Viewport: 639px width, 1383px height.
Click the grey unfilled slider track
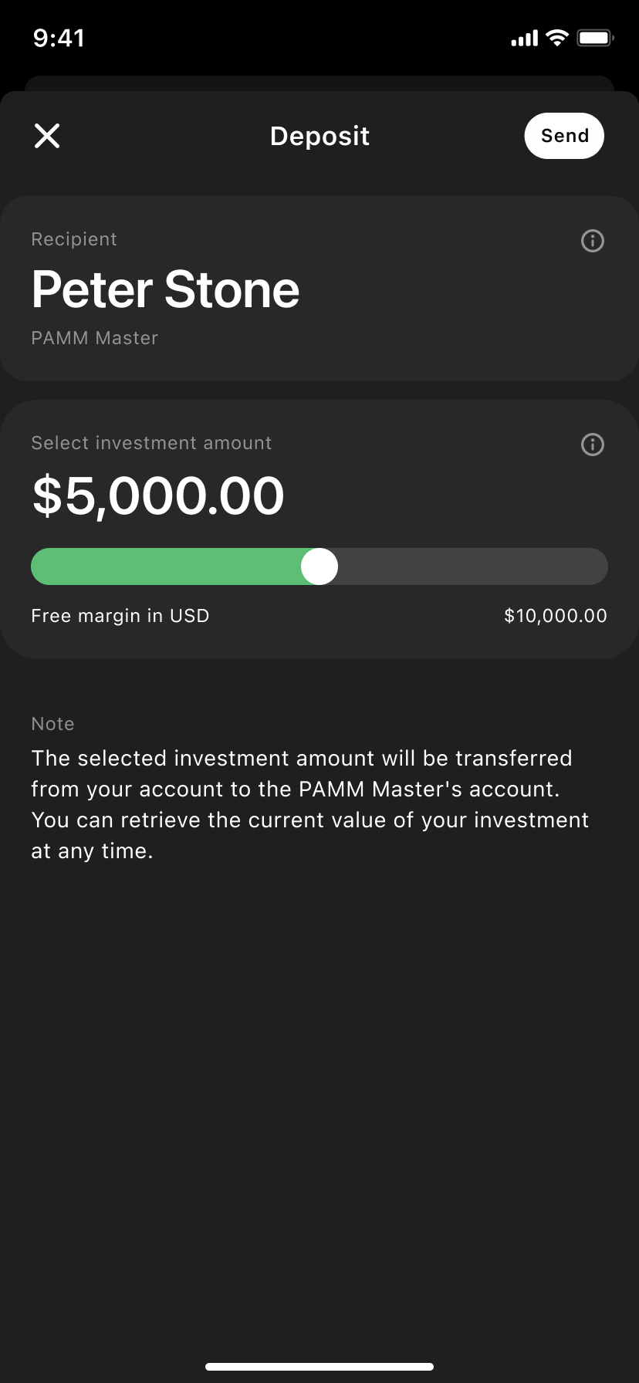[x=471, y=566]
